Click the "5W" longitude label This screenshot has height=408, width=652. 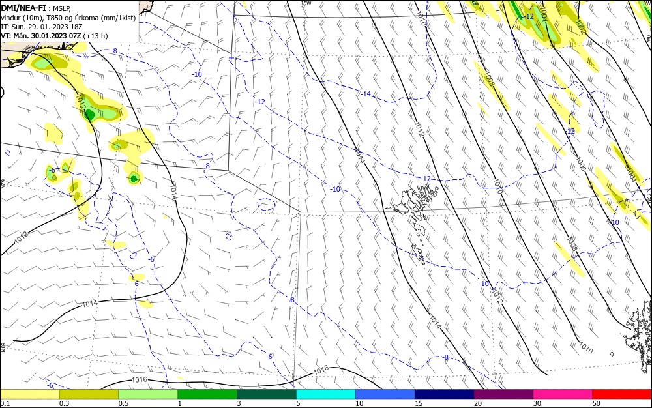(476, 3)
